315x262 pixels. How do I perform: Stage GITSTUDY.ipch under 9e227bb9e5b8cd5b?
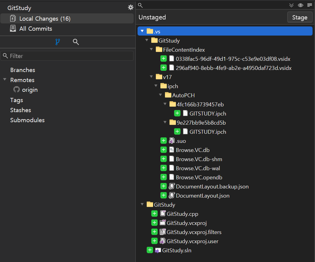[177, 132]
